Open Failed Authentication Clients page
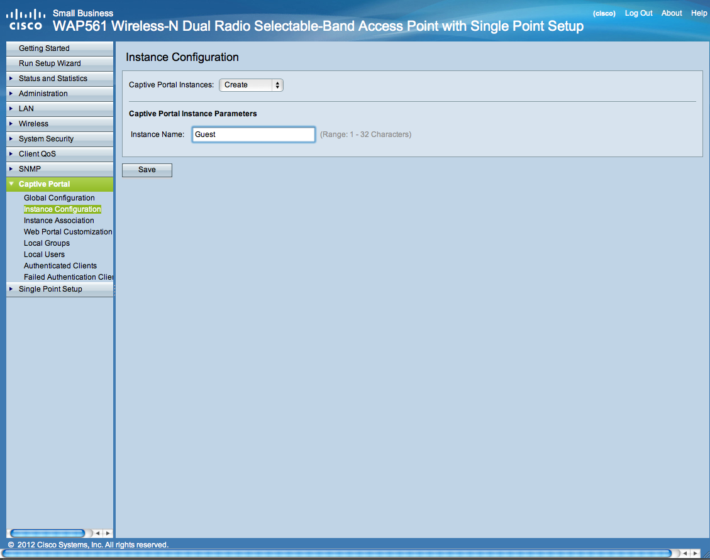This screenshot has height=560, width=710. click(69, 277)
